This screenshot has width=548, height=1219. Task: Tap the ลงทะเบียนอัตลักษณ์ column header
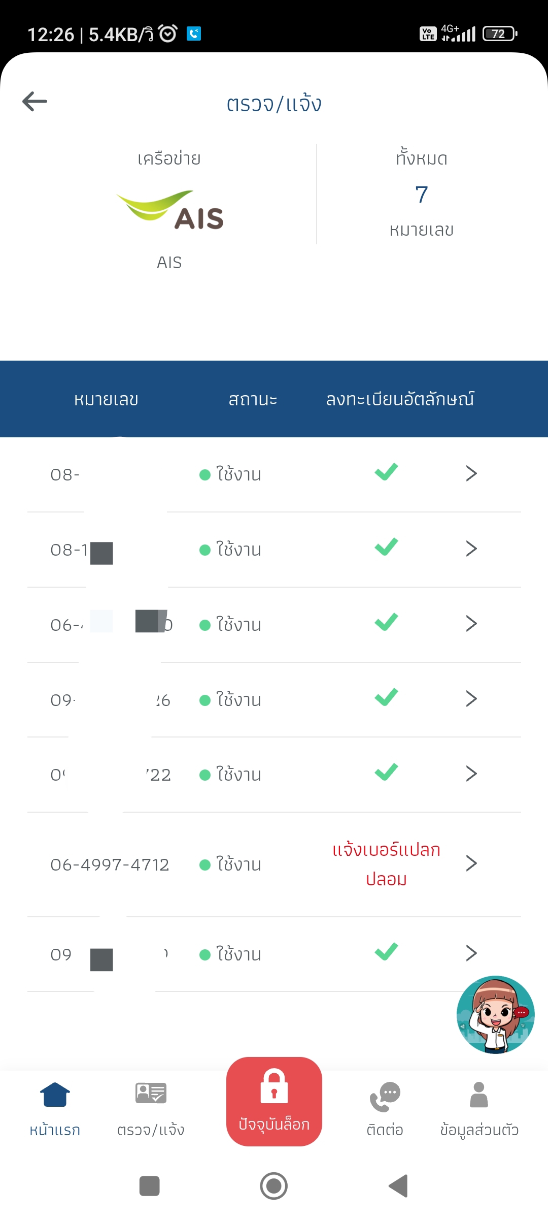[x=400, y=399]
